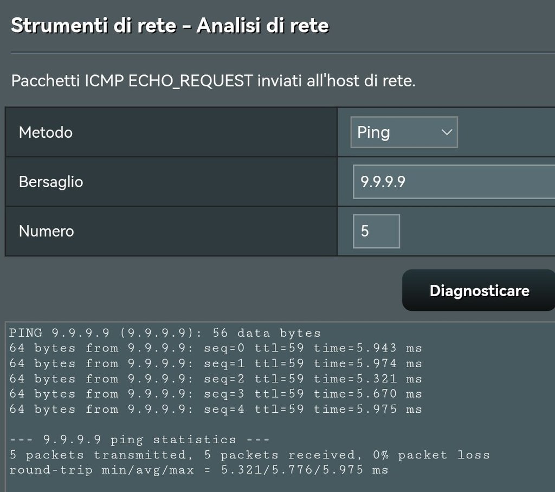Screen dimensions: 555x492
Task: Click the seq=2 ping result line
Action: point(215,379)
